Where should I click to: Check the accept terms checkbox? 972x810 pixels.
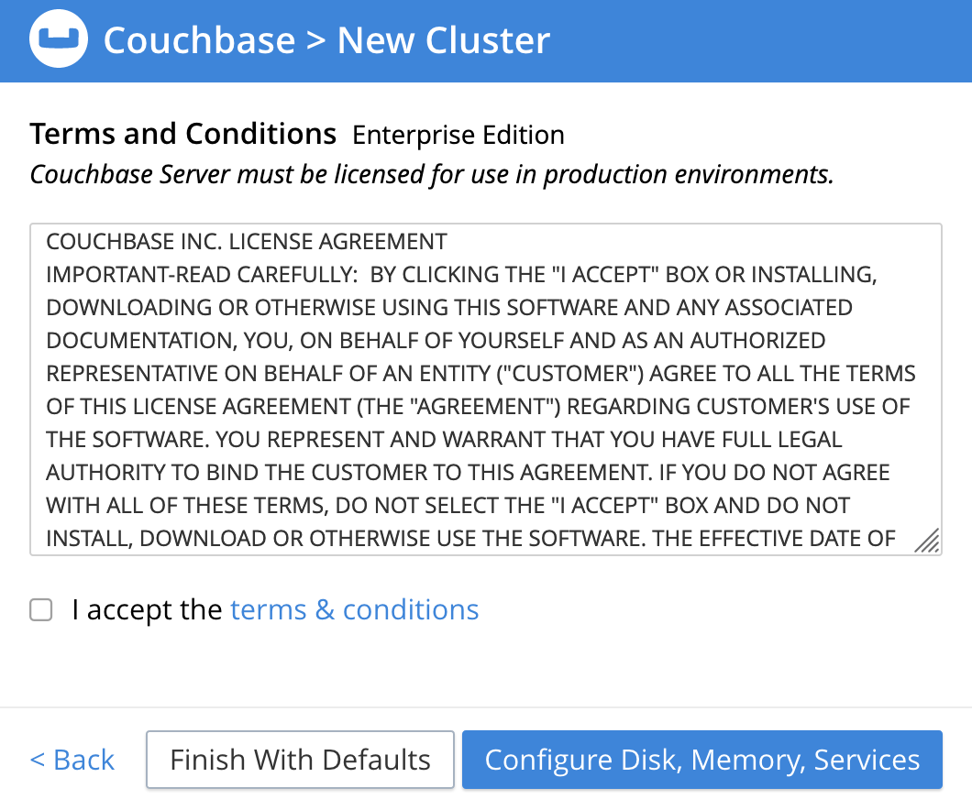[x=41, y=610]
